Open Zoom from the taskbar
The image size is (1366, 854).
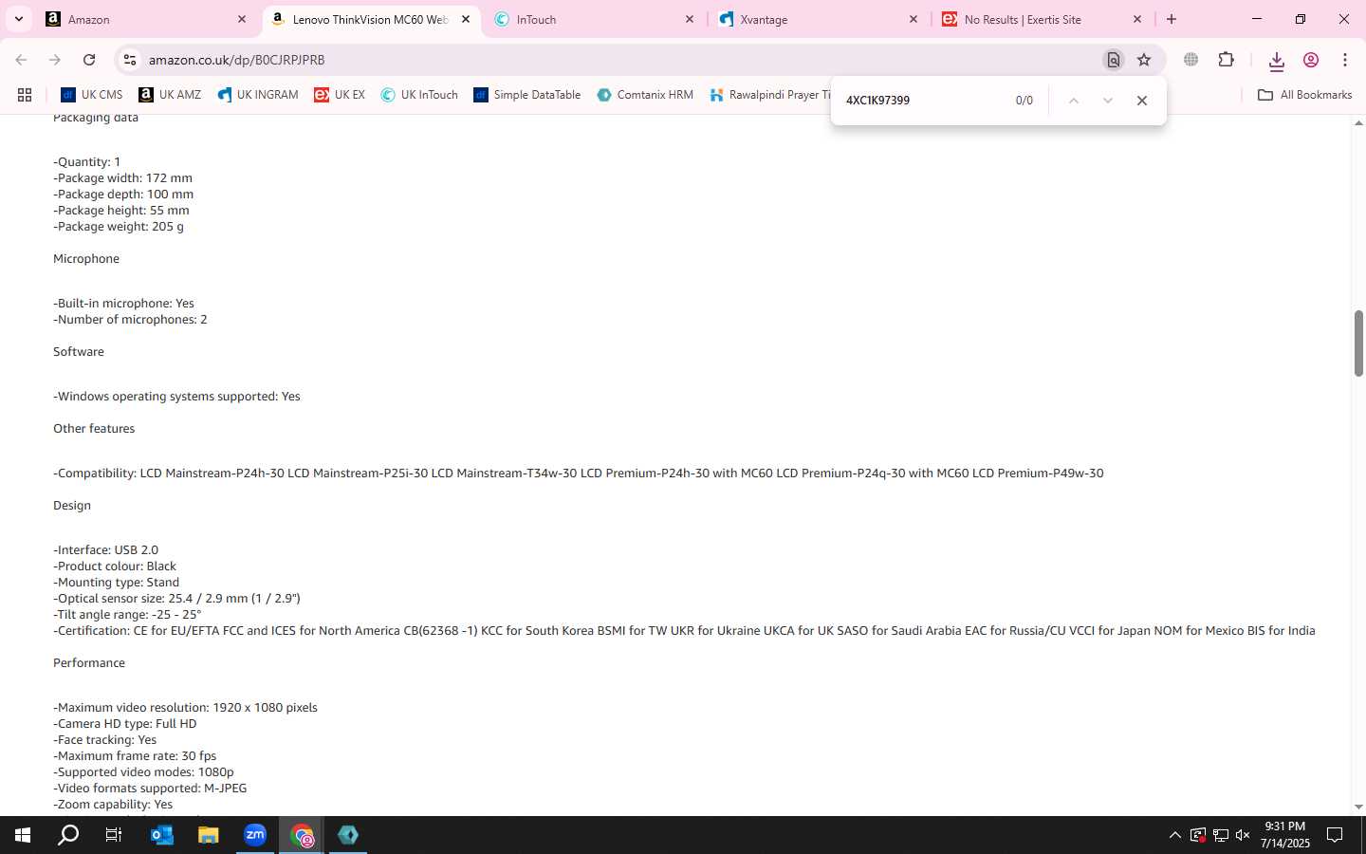pos(255,835)
